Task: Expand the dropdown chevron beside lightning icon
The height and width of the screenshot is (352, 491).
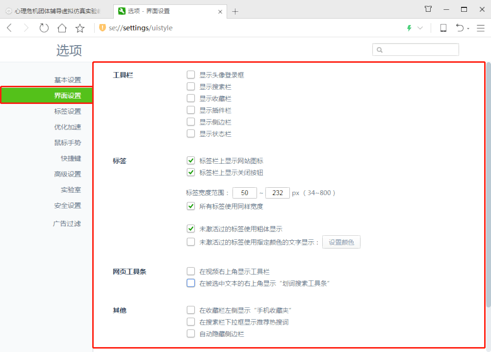Action: (420, 28)
